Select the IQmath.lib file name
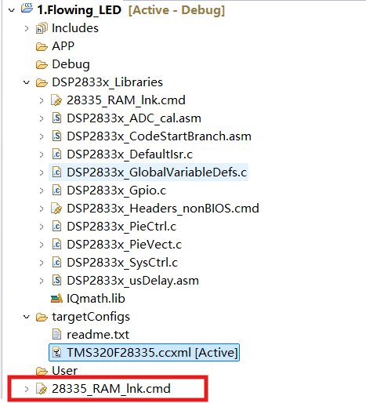This screenshot has width=366, height=403. click(96, 299)
